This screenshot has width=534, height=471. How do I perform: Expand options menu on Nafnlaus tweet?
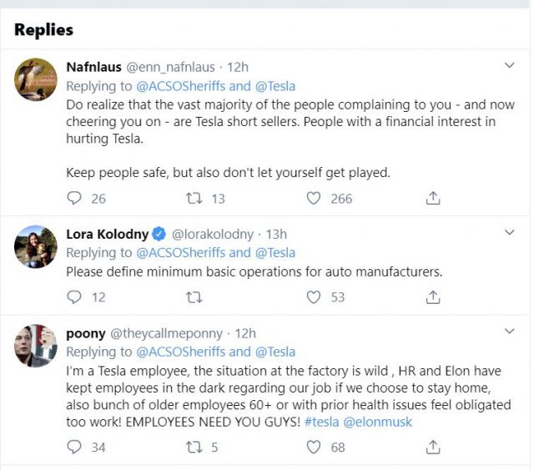510,65
